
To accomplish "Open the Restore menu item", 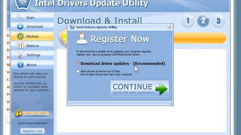I will (x=32, y=46).
